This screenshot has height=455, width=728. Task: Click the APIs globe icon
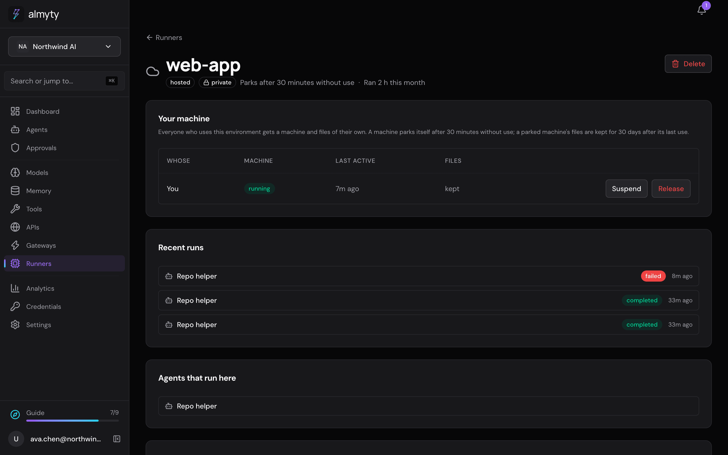[x=15, y=227]
